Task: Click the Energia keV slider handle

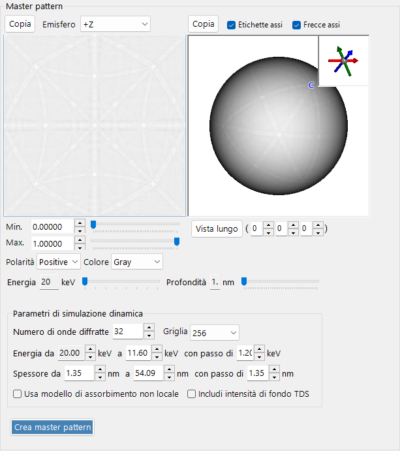Action: pos(85,281)
